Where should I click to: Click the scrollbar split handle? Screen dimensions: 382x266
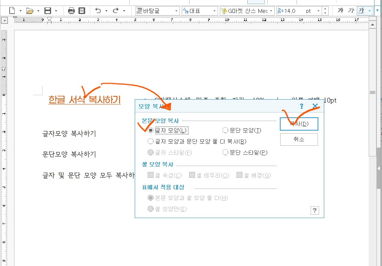pyautogui.click(x=372, y=92)
